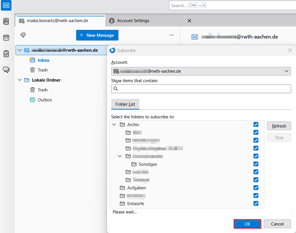The image size is (296, 233).
Task: Click the Inbox folder icon
Action: click(x=32, y=60)
